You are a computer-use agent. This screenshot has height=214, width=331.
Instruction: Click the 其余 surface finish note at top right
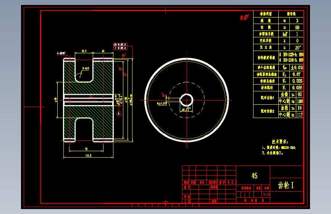coord(245,17)
